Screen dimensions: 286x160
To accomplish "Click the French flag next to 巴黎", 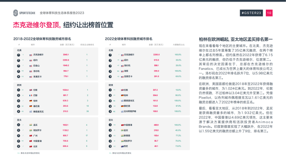I will pyautogui.click(x=31, y=95).
